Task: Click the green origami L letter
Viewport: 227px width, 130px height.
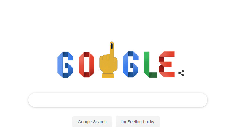Action: (x=151, y=65)
